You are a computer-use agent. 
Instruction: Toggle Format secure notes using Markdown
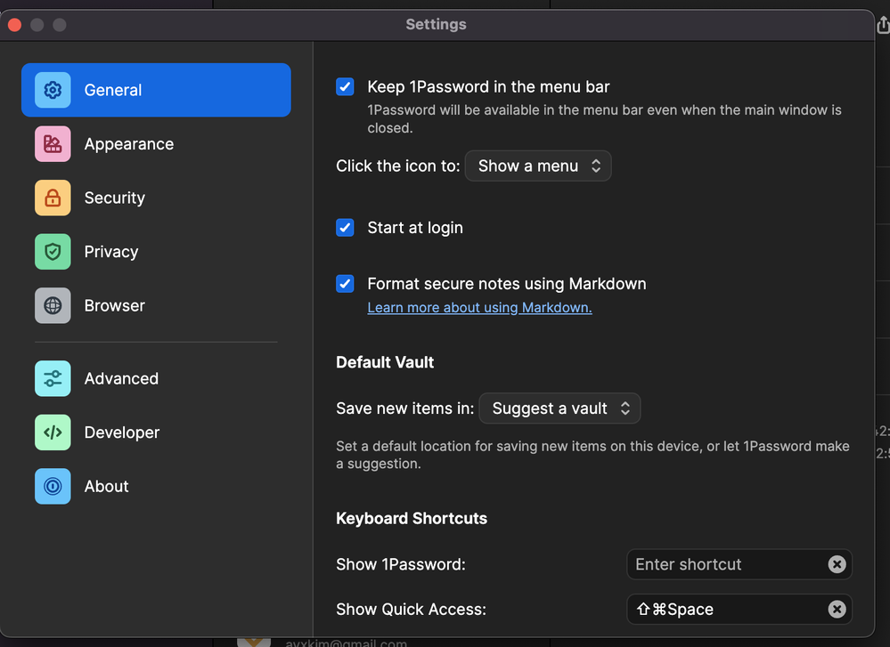coord(345,284)
